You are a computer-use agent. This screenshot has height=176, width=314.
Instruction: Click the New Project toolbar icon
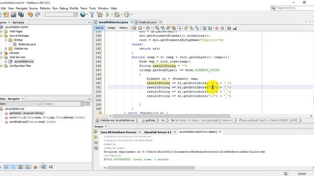click(x=6, y=14)
